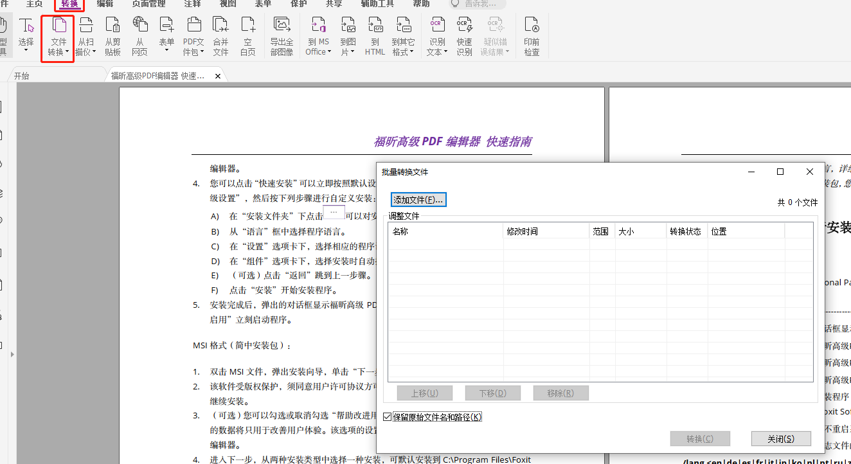This screenshot has width=851, height=464.
Task: Click the 合并文件 (Combine Files) icon
Action: point(220,37)
